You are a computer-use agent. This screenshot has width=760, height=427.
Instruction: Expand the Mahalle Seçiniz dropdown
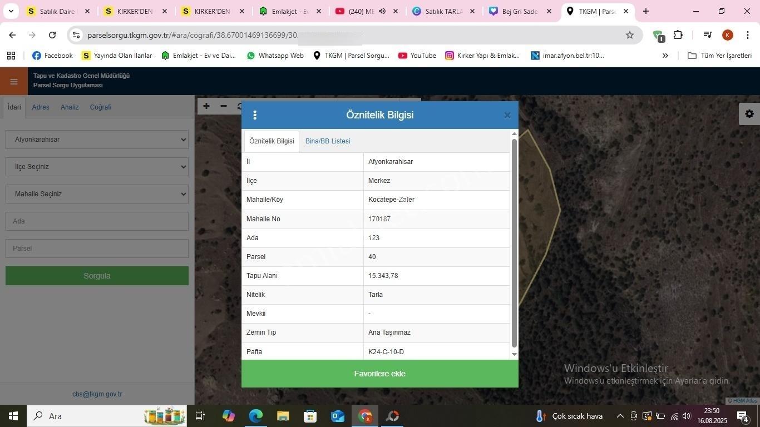[97, 194]
